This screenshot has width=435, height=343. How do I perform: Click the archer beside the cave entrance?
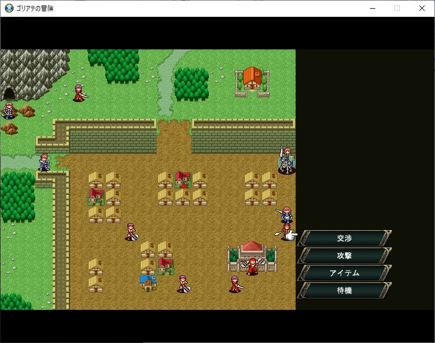pos(8,111)
